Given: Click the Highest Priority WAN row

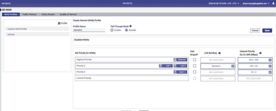Looking at the screenshot, I should point(132,60).
